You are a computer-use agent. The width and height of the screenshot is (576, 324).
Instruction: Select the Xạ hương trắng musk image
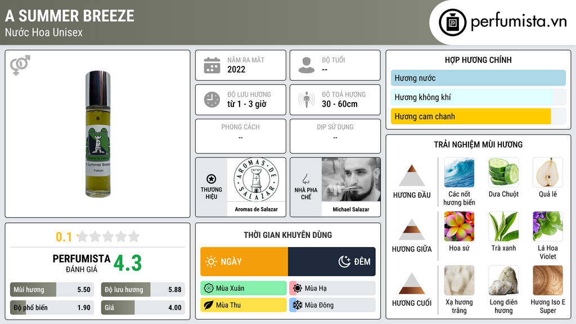459,280
